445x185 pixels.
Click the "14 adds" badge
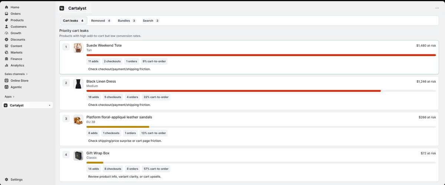click(94, 169)
